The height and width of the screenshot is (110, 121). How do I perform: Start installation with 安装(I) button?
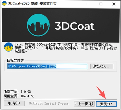click(106, 104)
